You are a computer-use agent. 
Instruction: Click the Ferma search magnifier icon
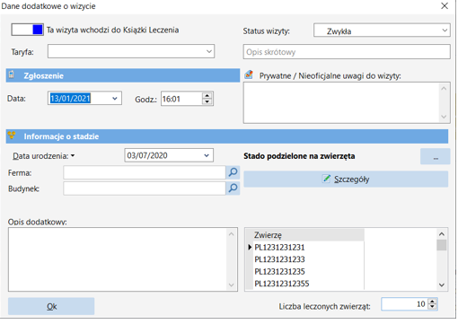(x=233, y=172)
